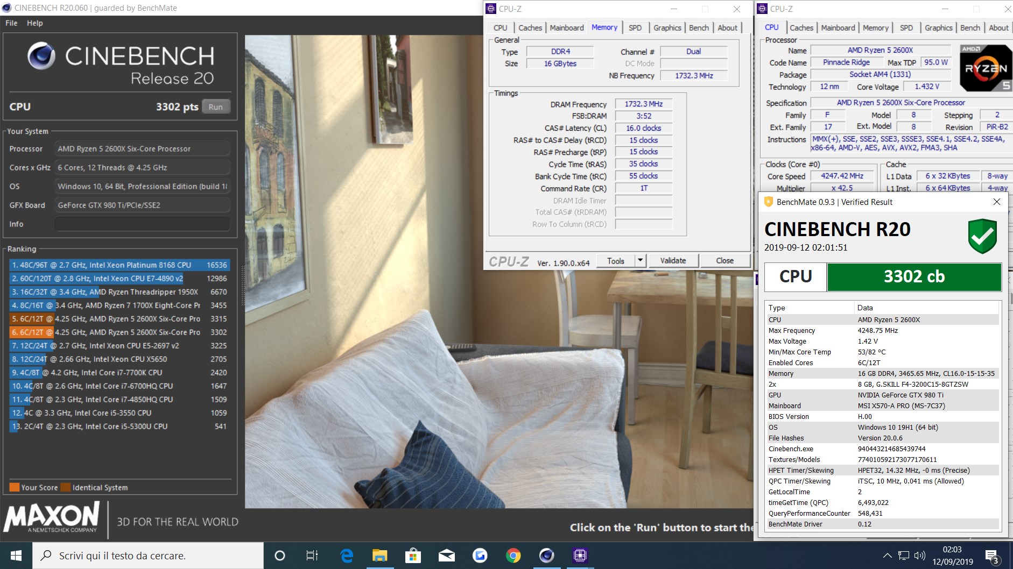The image size is (1013, 569).
Task: Click the Memory row in BenchMate table
Action: (882, 374)
